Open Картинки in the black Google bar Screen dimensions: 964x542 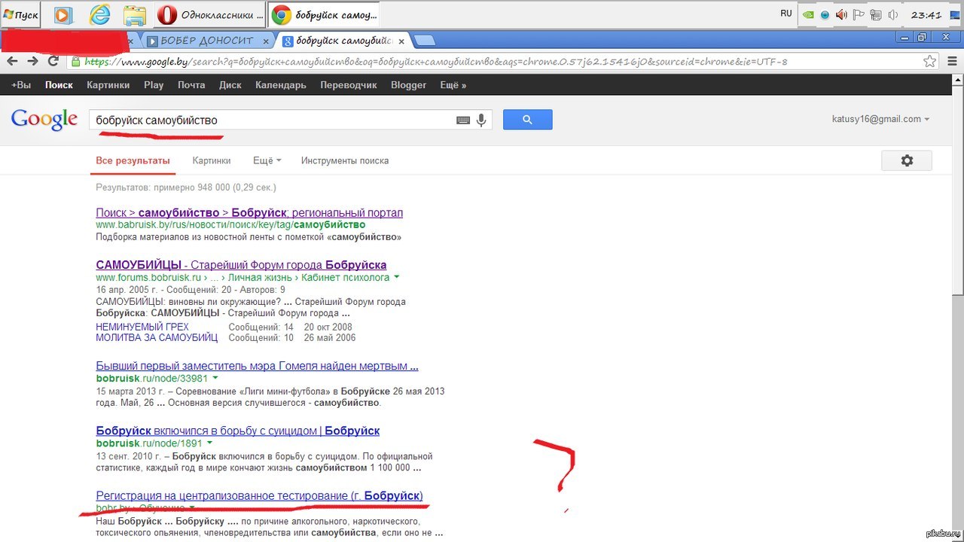tap(108, 85)
